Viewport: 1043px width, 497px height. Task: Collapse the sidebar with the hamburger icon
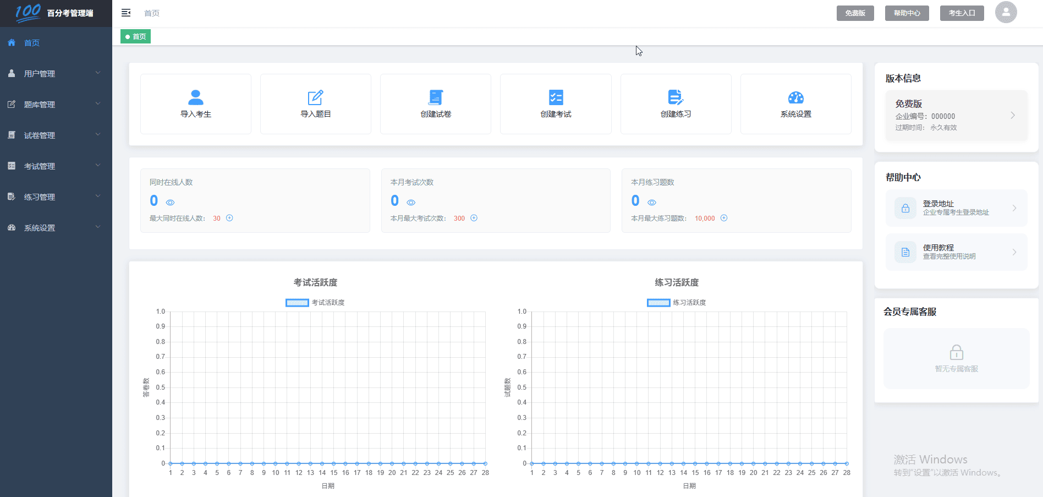pyautogui.click(x=126, y=13)
